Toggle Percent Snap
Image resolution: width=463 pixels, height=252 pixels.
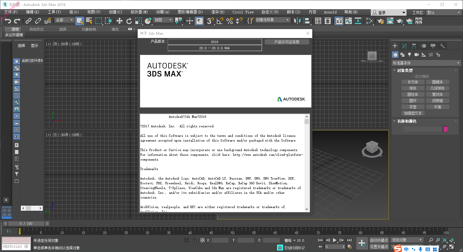coord(230,21)
